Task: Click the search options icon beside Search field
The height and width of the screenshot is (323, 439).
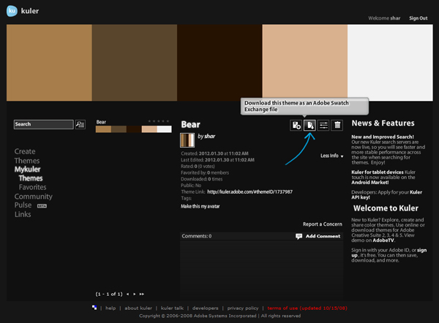Action: tap(80, 124)
